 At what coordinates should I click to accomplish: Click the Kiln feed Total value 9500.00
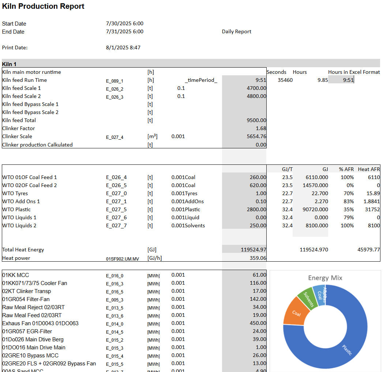tap(256, 120)
